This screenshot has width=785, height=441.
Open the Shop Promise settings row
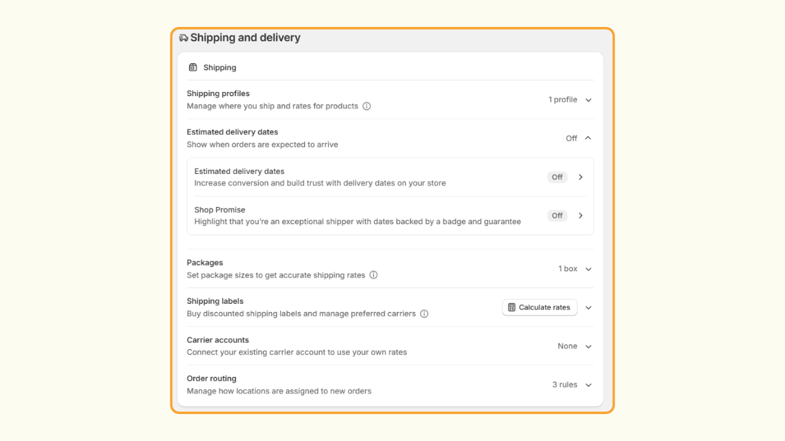coord(390,216)
